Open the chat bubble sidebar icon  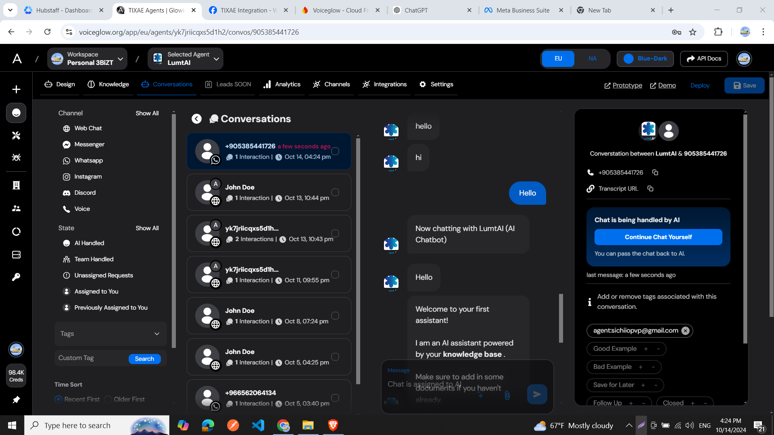coord(16,113)
